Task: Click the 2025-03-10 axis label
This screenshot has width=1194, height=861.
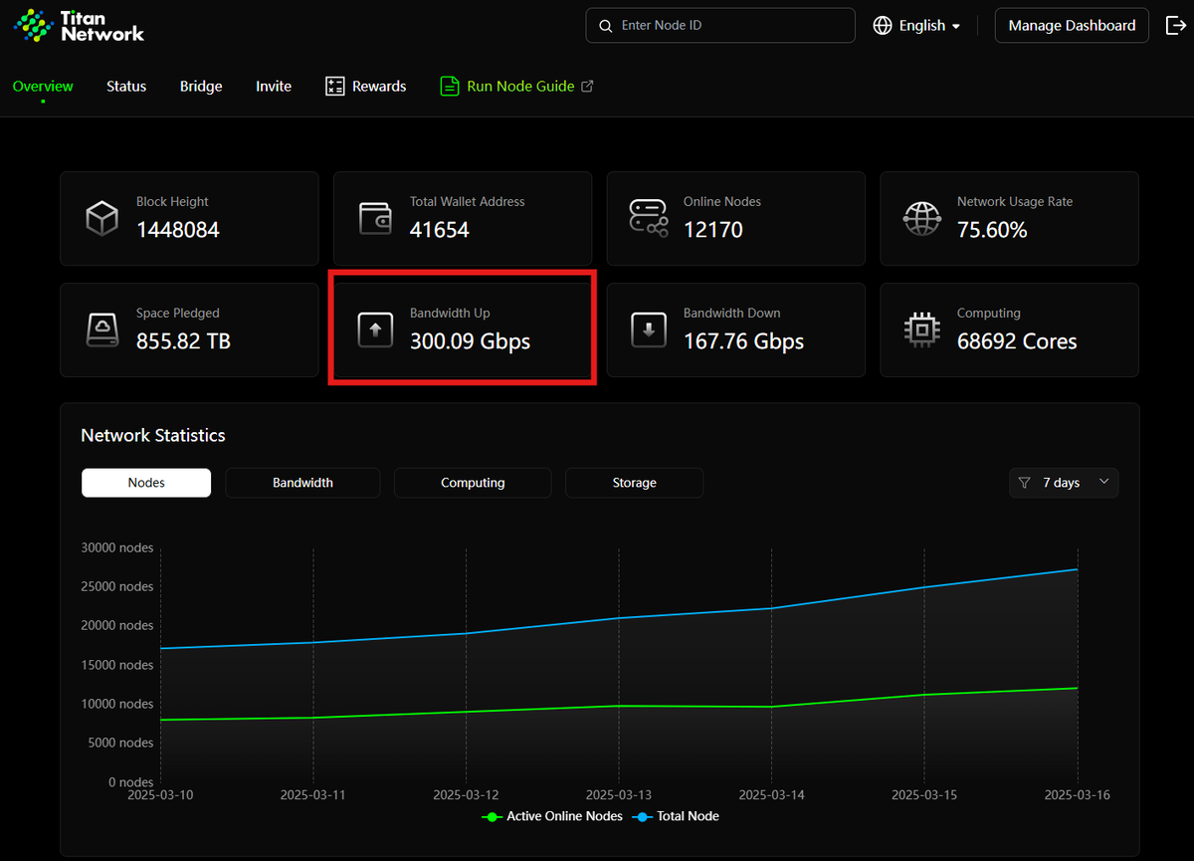Action: [161, 795]
